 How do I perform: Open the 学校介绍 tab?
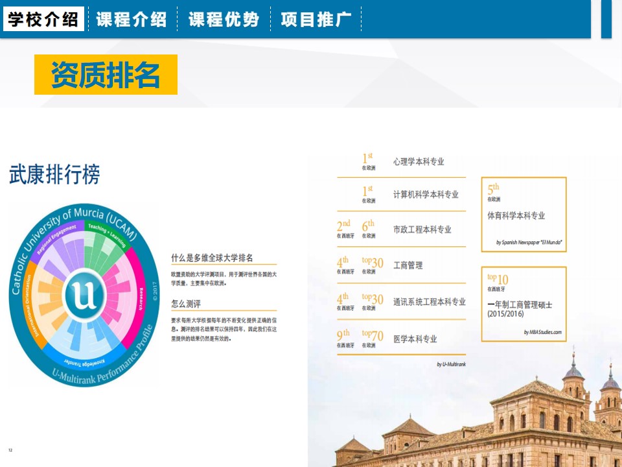click(43, 19)
